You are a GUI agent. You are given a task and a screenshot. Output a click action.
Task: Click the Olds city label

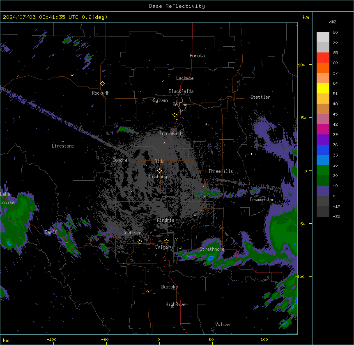159,161
